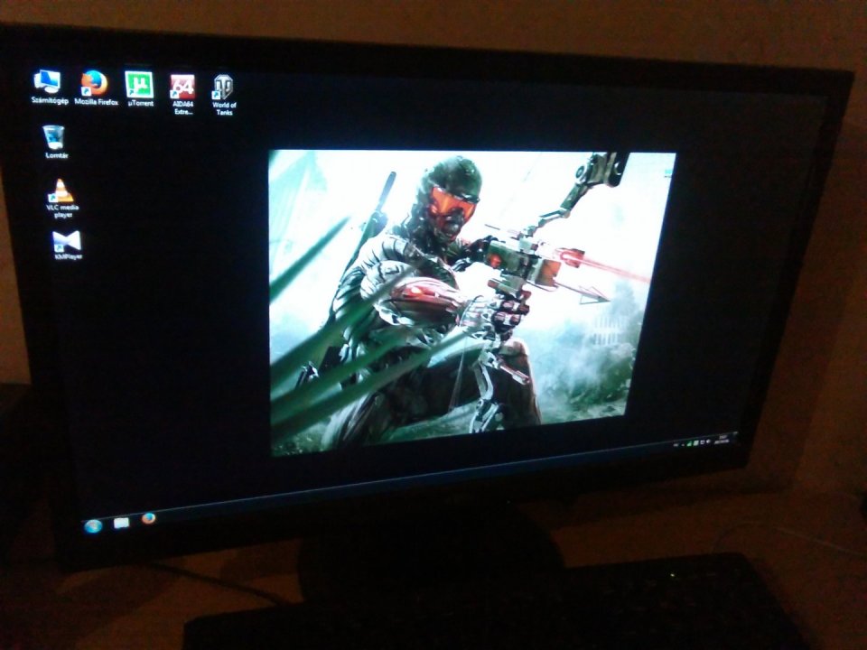
Task: Open the Számítógép desktop icon
Action: (49, 87)
